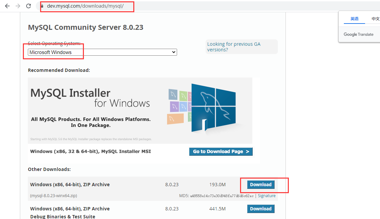Screen dimensions: 380x219
Task: Open Looking for previous GA versions link
Action: tap(234, 47)
